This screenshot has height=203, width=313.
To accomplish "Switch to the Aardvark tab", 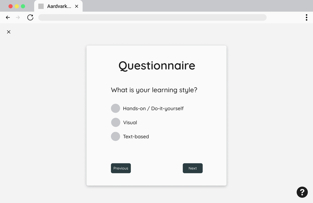I will 59,6.
